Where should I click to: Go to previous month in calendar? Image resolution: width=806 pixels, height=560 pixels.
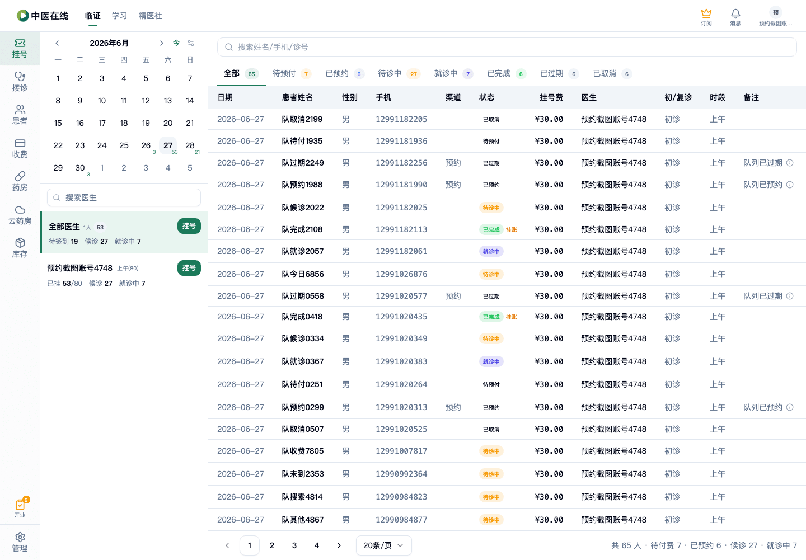click(57, 43)
